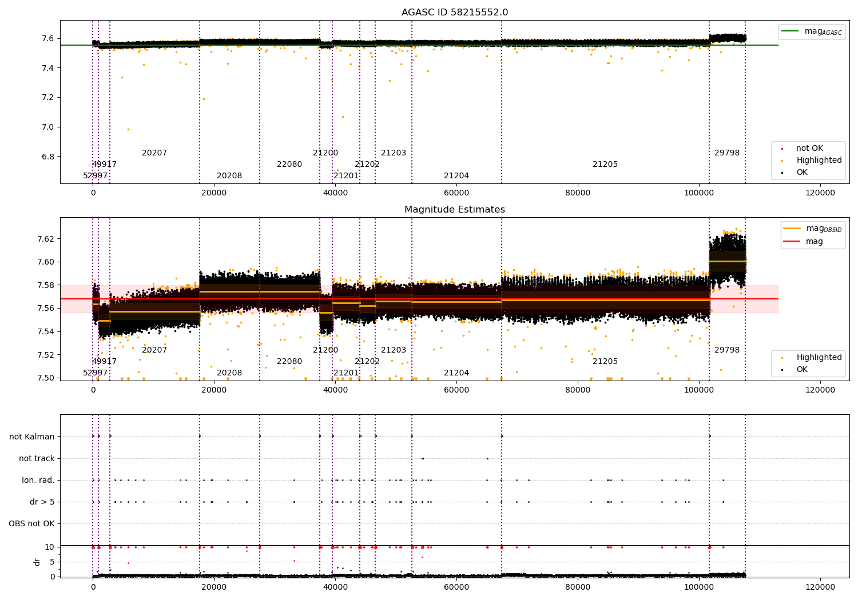Screen dimensions: 858x600
Task: Click obsid label 21200 in the Magnitude Estimates plot
Action: (325, 350)
